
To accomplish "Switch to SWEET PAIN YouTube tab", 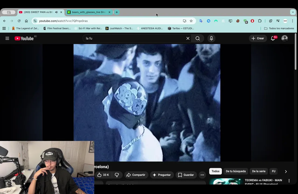I will (x=38, y=12).
